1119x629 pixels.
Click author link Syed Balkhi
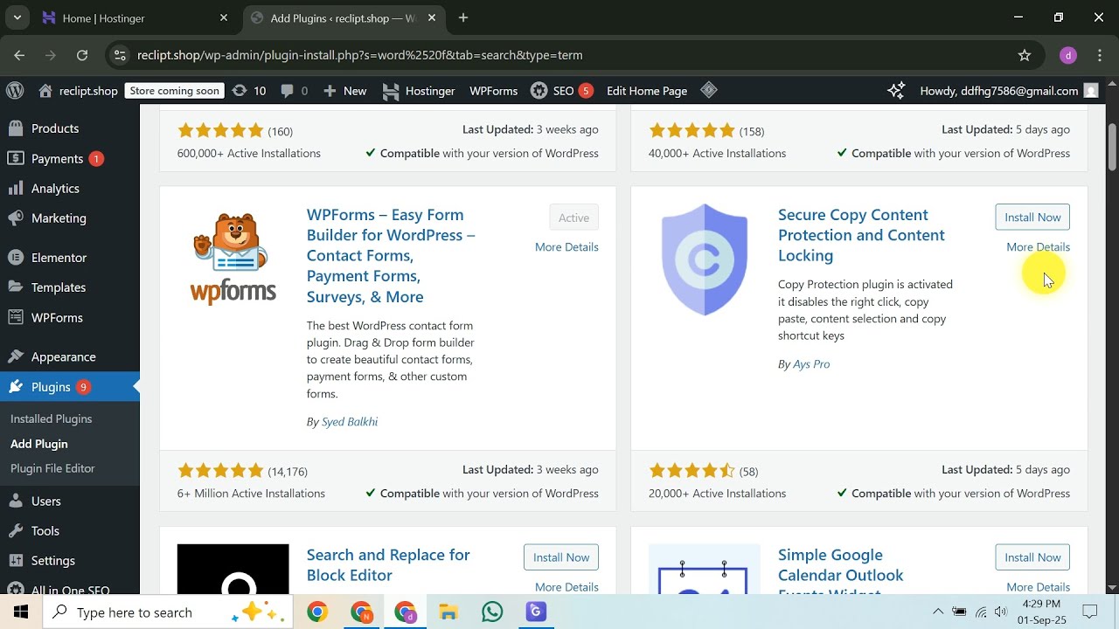(350, 422)
